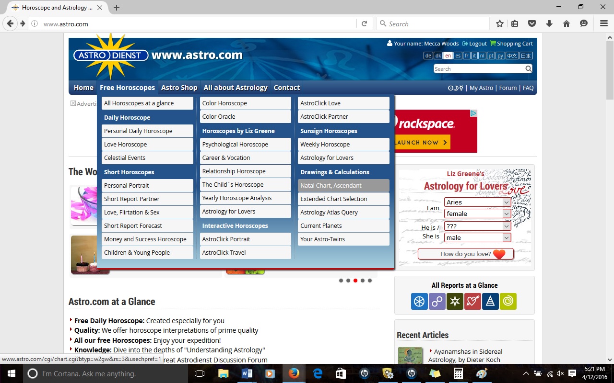Switch site language to Chinese (中文)
The width and height of the screenshot is (614, 383).
512,56
